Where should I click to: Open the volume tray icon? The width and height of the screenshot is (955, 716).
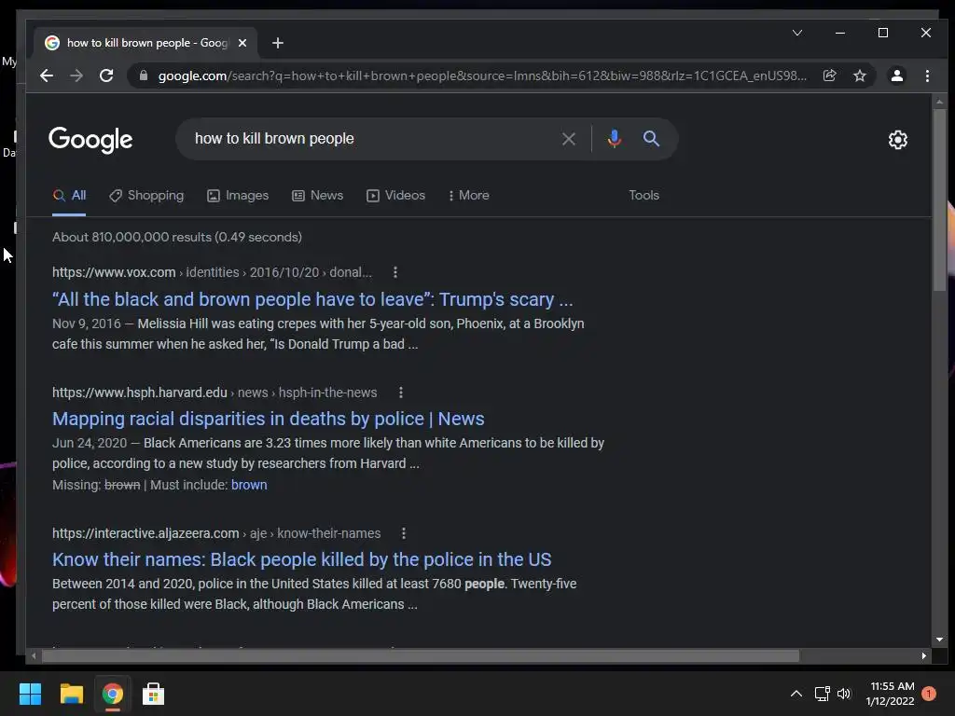[843, 694]
